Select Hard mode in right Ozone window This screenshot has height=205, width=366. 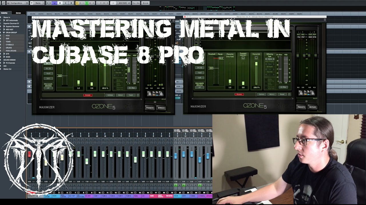(x=200, y=73)
